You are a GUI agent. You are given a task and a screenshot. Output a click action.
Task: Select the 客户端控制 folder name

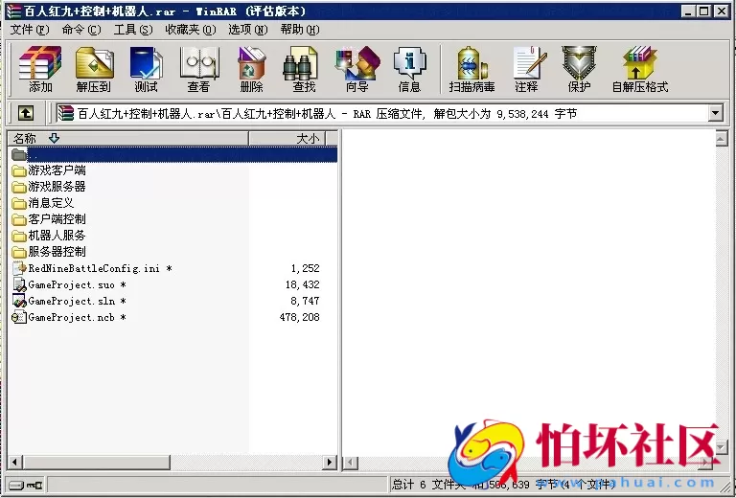[x=57, y=219]
